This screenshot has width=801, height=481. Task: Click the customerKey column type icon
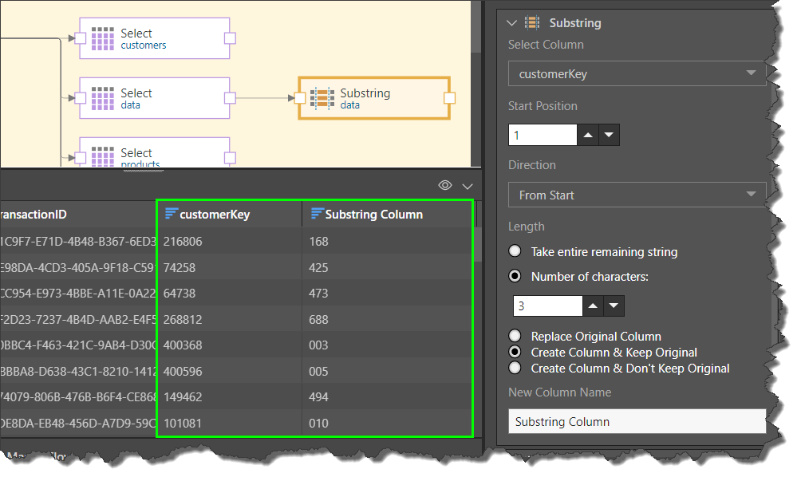171,214
